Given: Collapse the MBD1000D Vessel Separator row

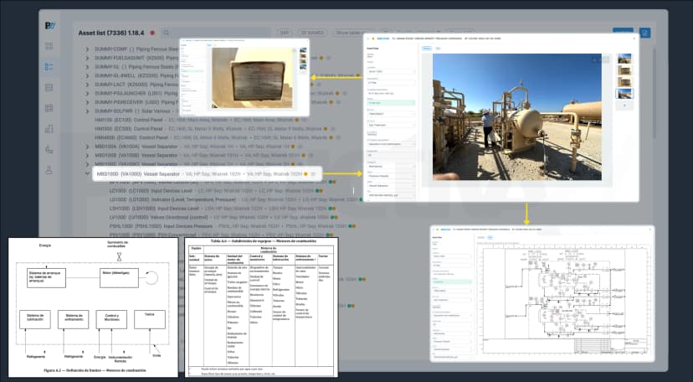Looking at the screenshot, I should pos(88,173).
